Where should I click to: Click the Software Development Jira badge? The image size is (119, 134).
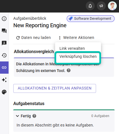pyautogui.click(x=90, y=19)
